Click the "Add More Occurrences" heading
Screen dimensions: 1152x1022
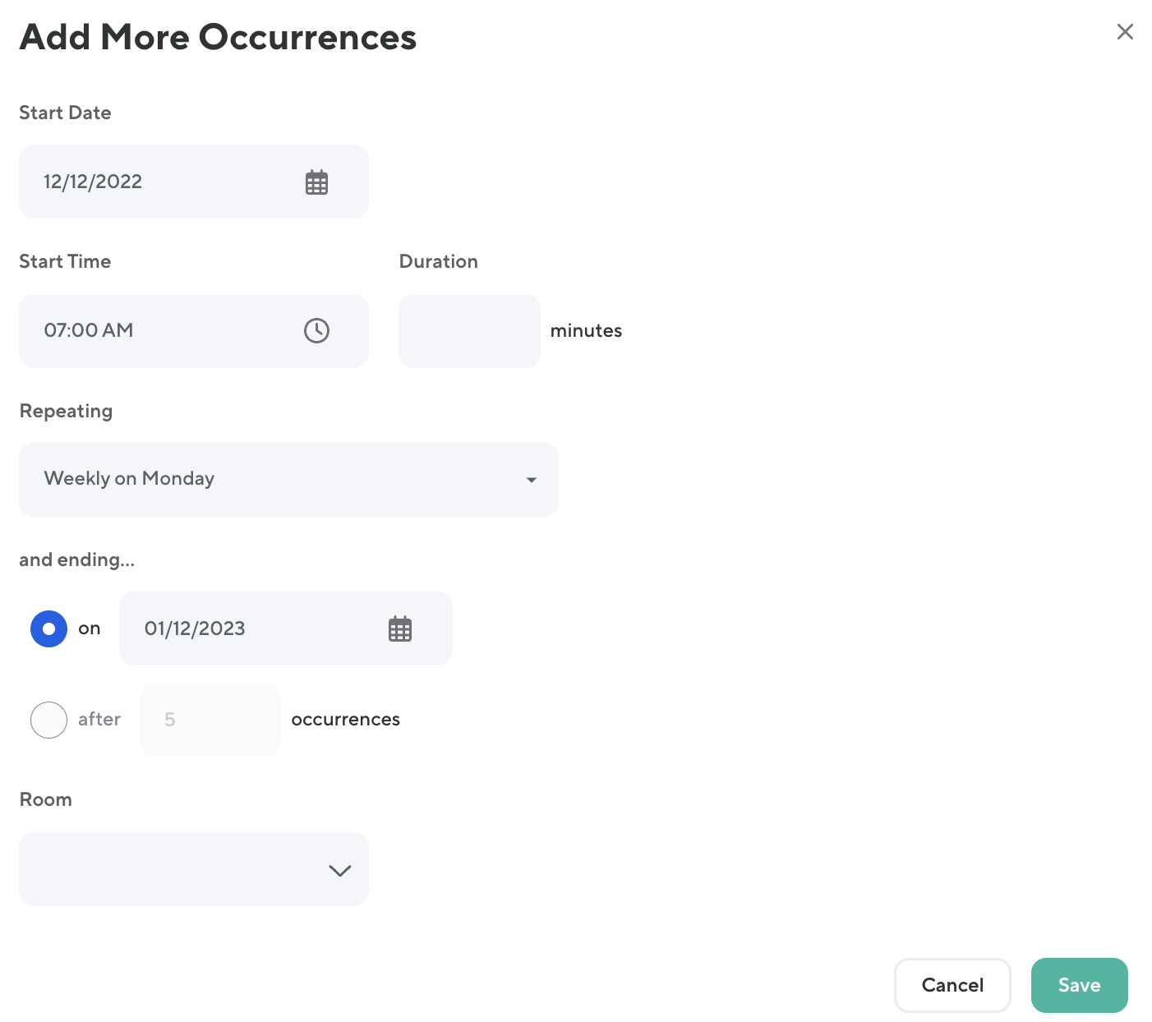click(218, 37)
